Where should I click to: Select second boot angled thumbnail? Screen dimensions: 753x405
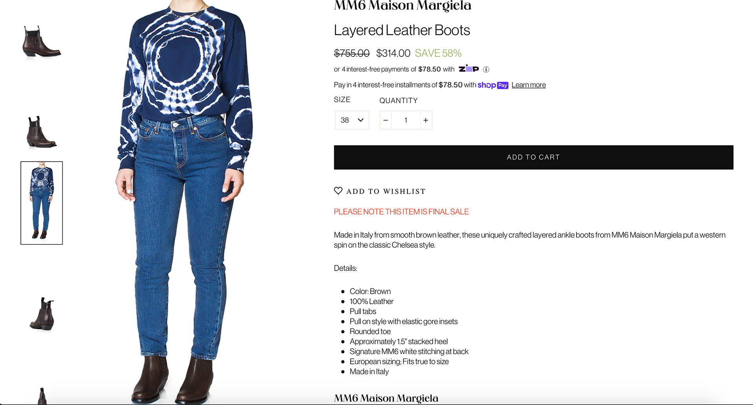(42, 132)
